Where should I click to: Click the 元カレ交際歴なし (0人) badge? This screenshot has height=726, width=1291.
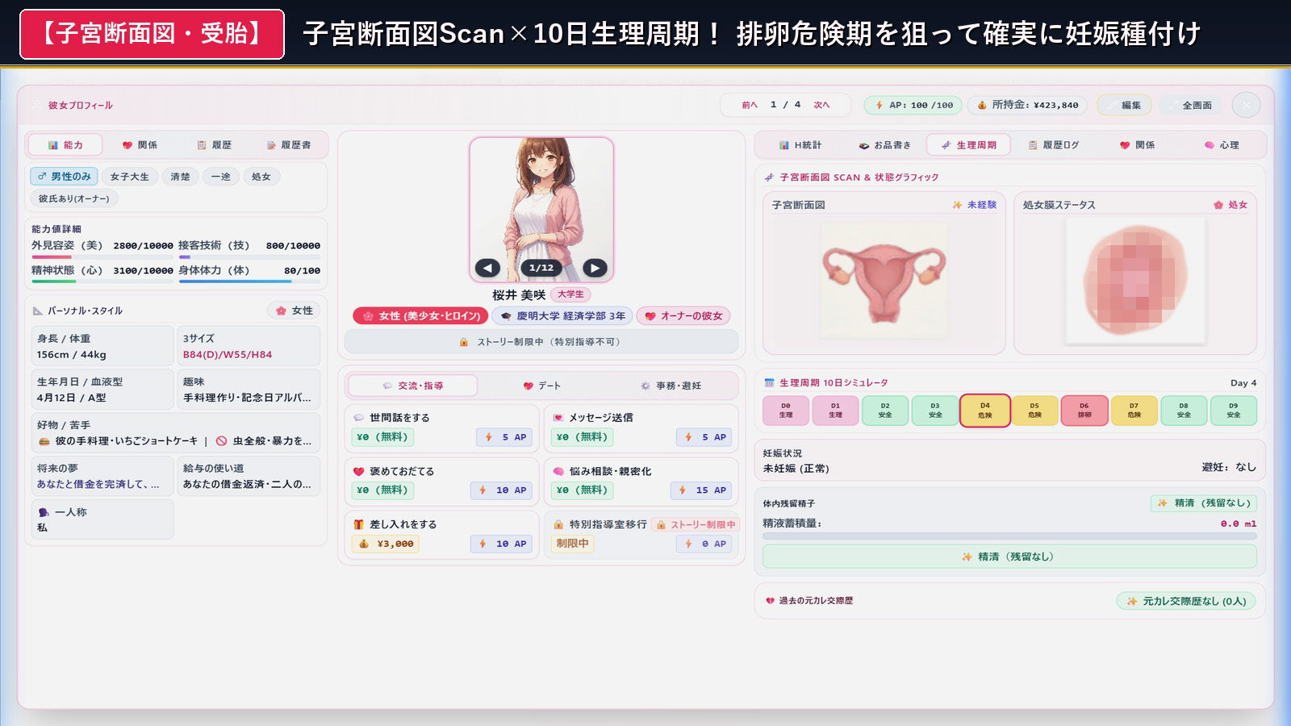(1186, 601)
